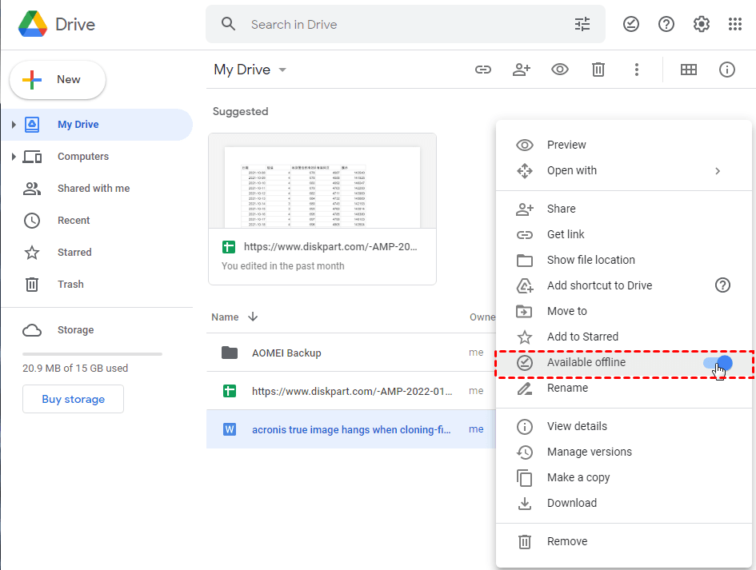The width and height of the screenshot is (756, 570).
Task: Click the trash icon in toolbar
Action: pos(598,70)
